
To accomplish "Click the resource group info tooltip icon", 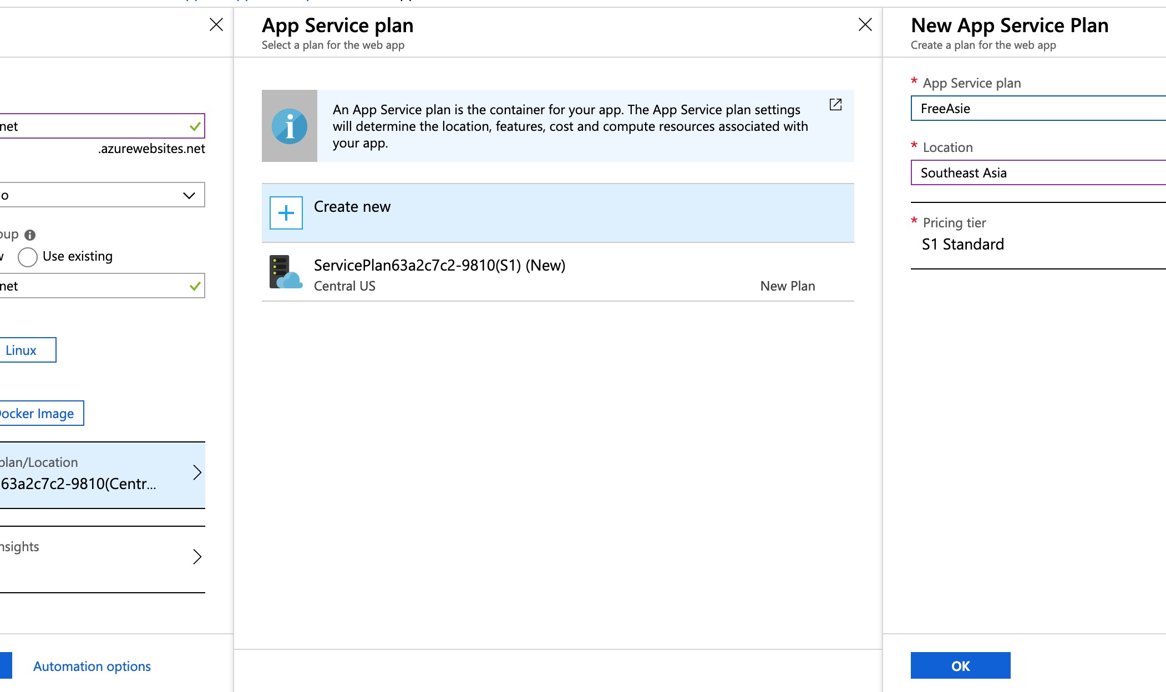I will [30, 235].
